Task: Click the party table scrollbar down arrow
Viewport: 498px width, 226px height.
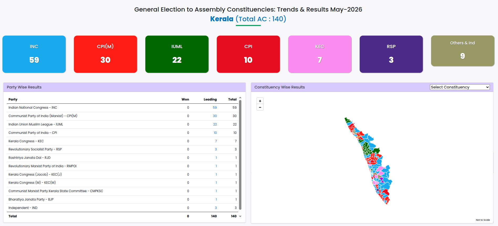Action: 240,217
